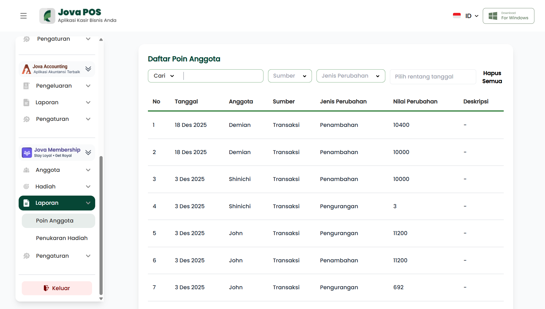Open the Cari search type dropdown

click(164, 76)
